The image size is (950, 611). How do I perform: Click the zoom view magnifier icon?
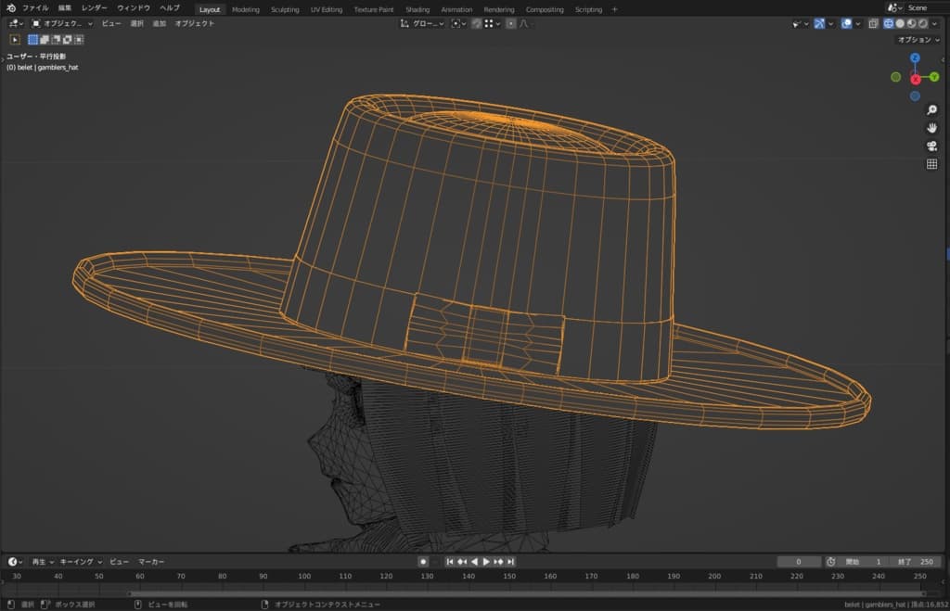[x=931, y=110]
